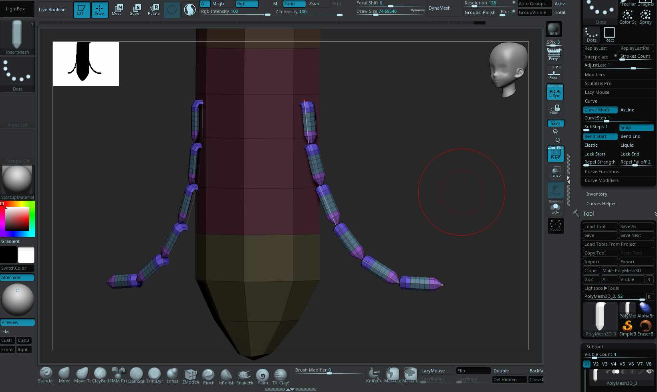
Task: Toggle Bend Start option
Action: tap(600, 136)
